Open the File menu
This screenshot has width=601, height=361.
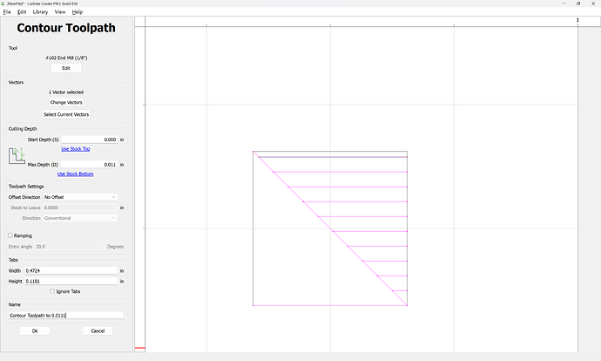coord(7,12)
